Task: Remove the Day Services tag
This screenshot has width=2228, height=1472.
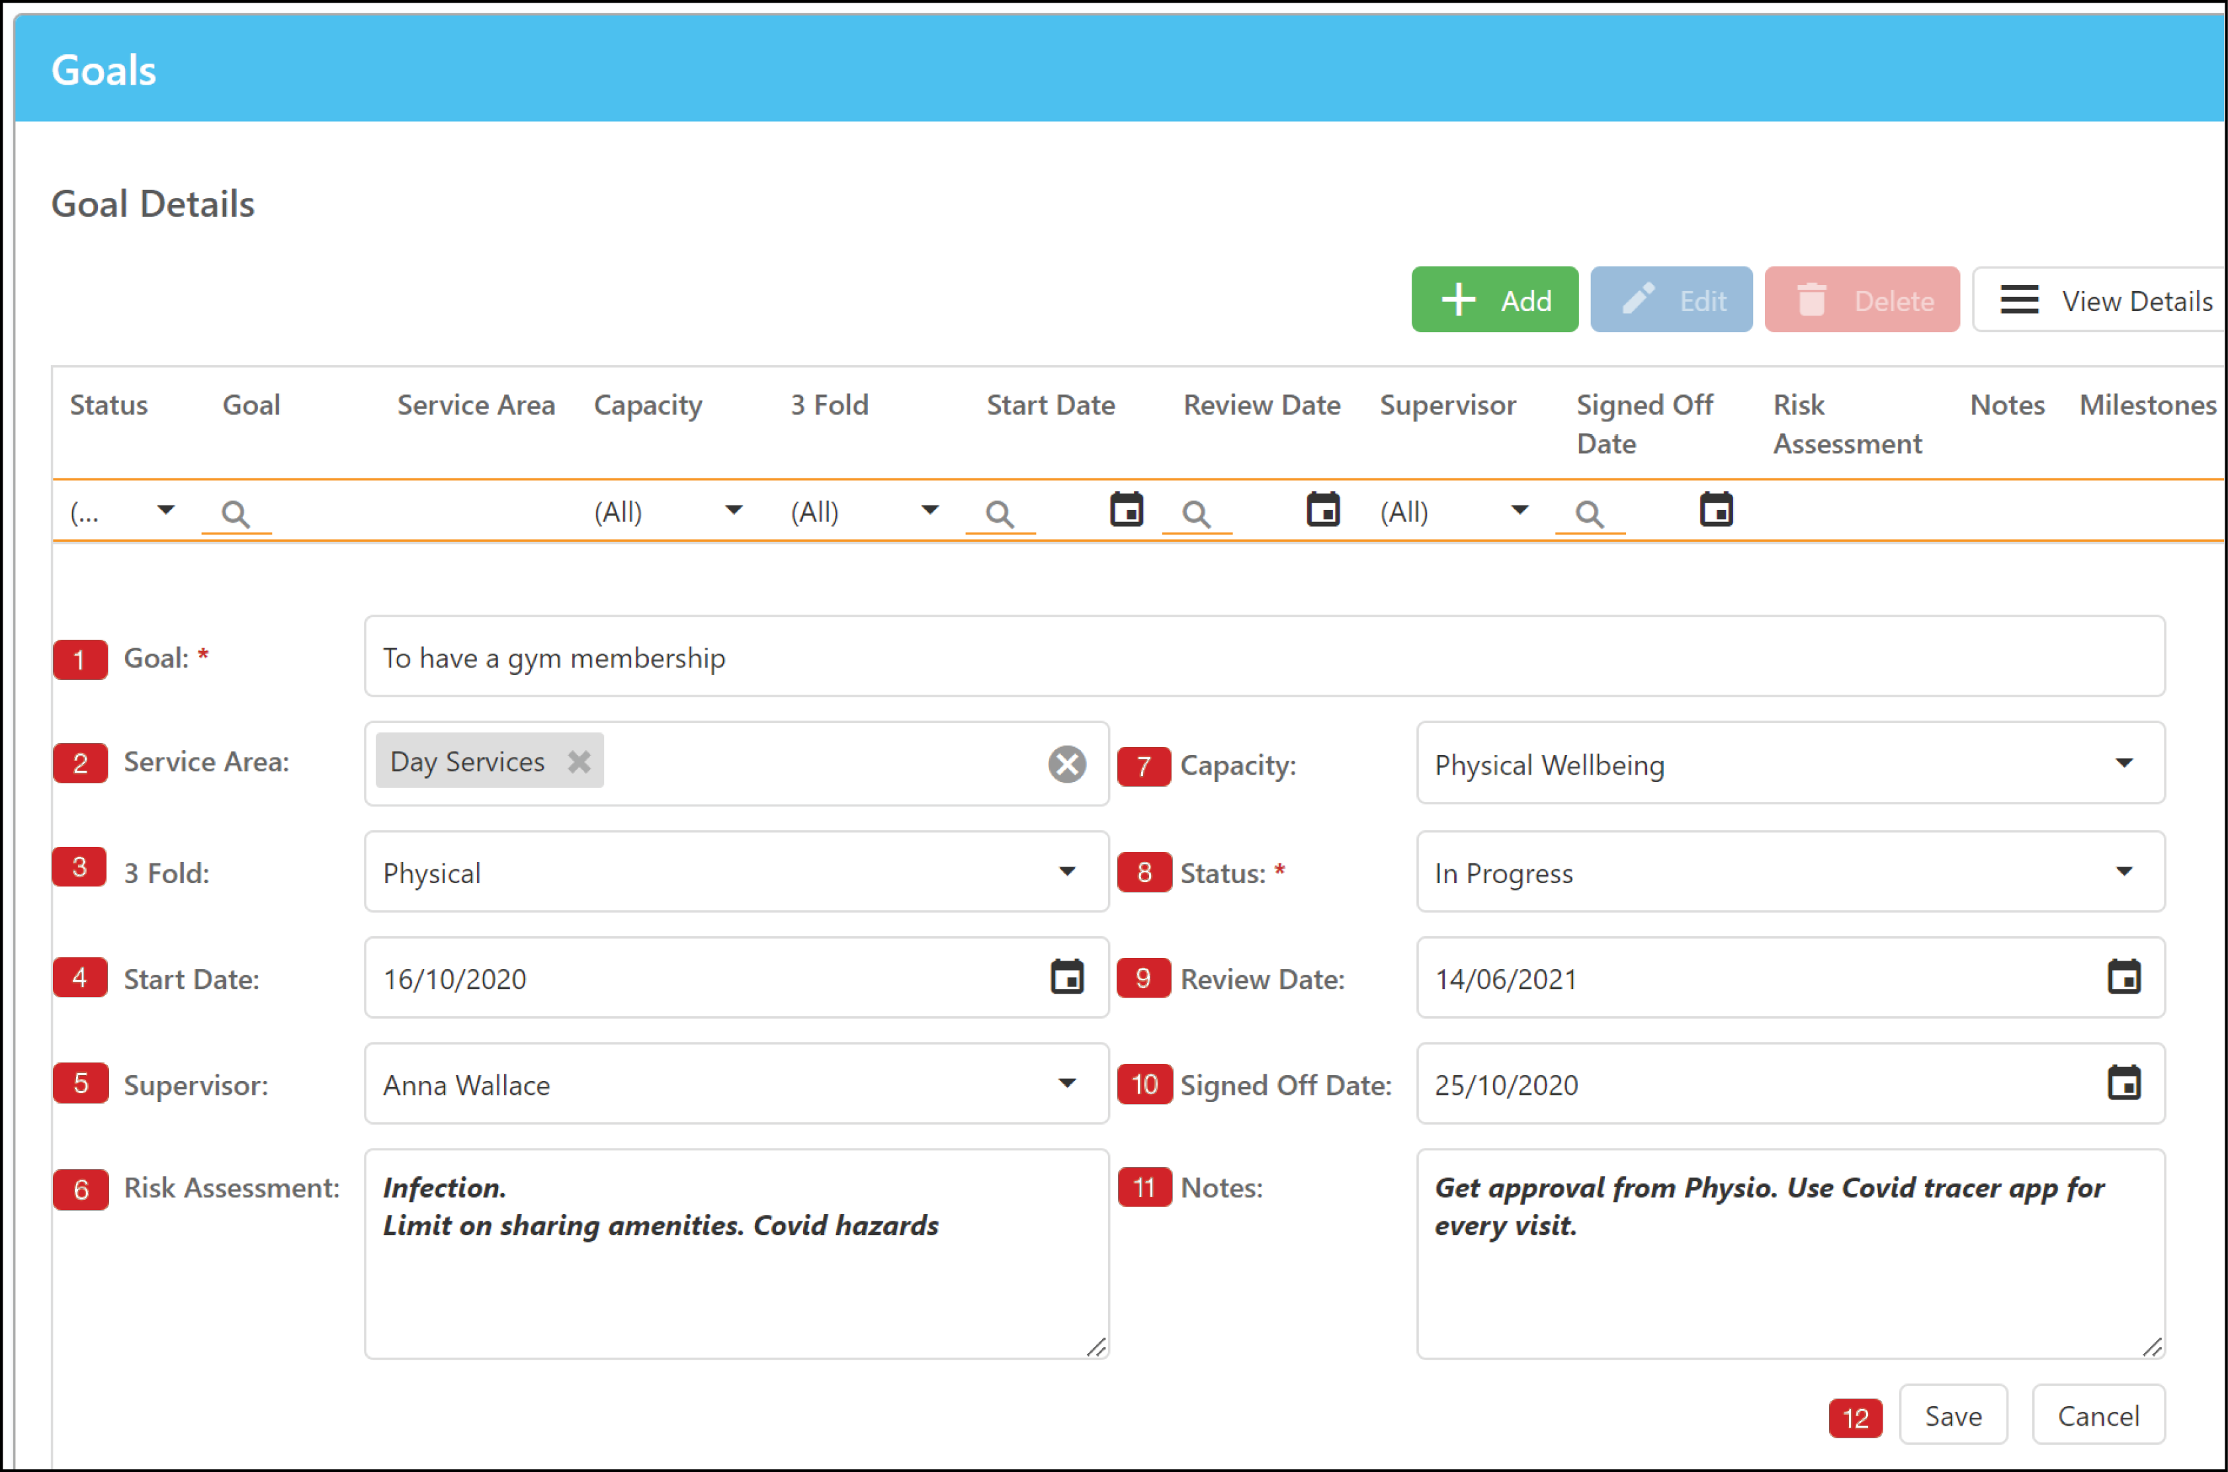Action: [579, 761]
